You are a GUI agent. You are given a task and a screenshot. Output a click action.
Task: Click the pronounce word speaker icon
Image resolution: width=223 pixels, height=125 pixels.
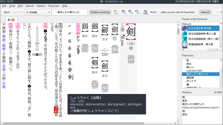pos(116,12)
